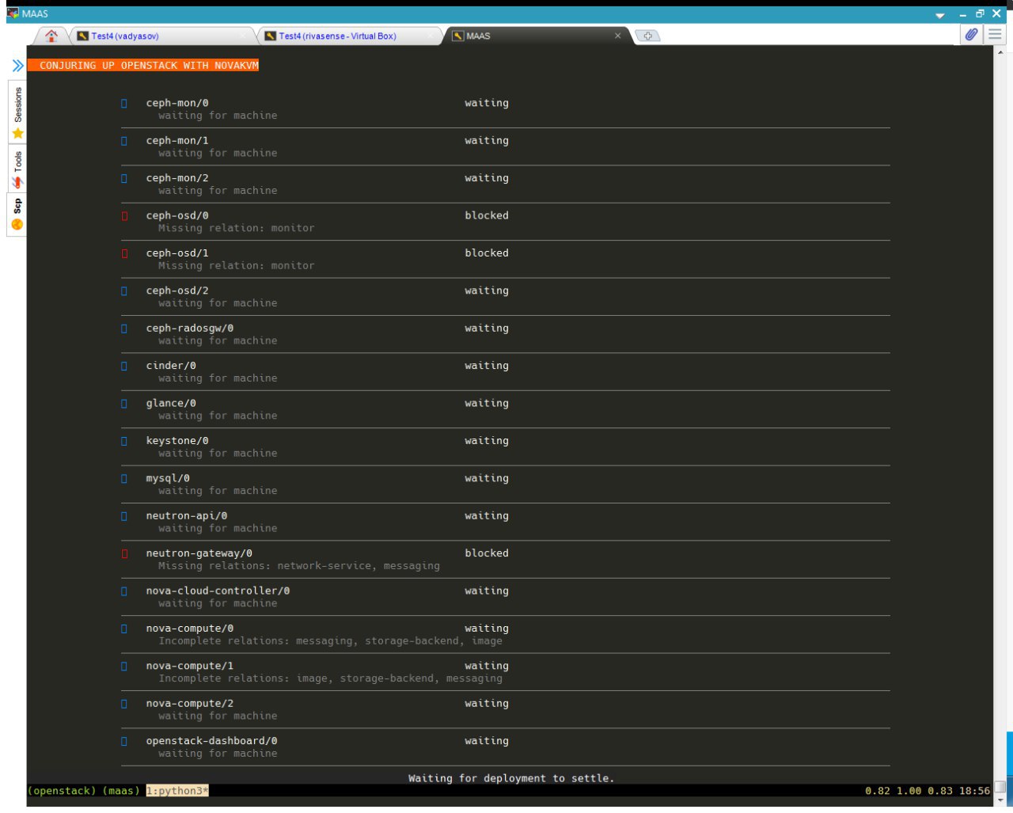
Task: Click the red status square beside ceph-osd/0
Action: pos(124,215)
